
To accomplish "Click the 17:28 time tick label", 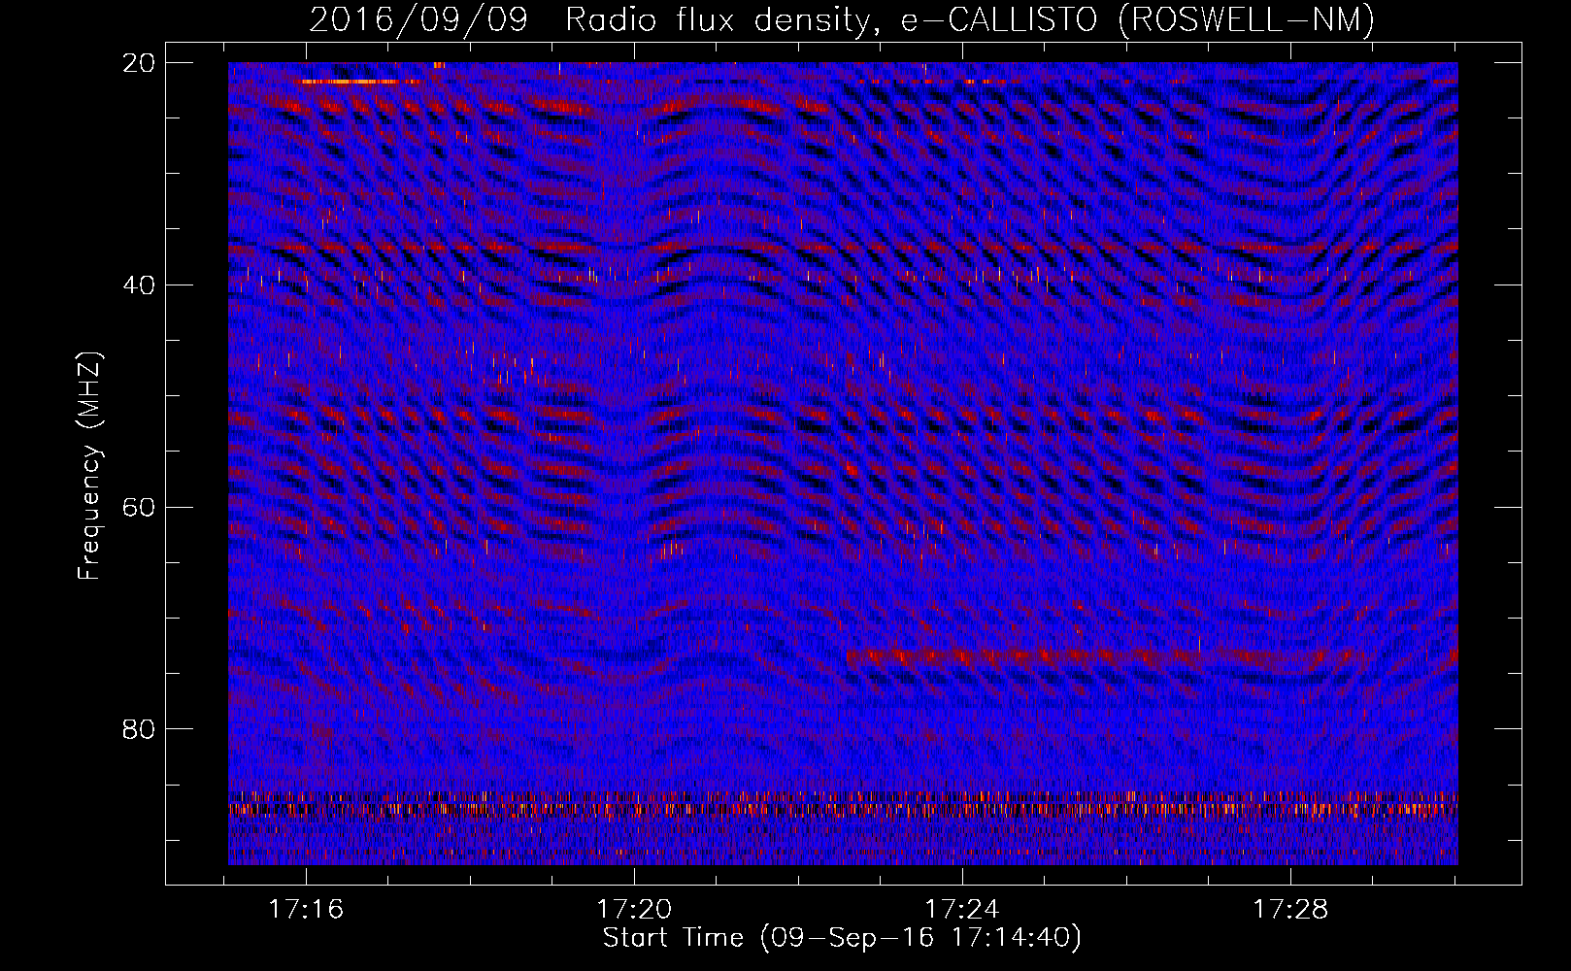I will click(x=1290, y=909).
